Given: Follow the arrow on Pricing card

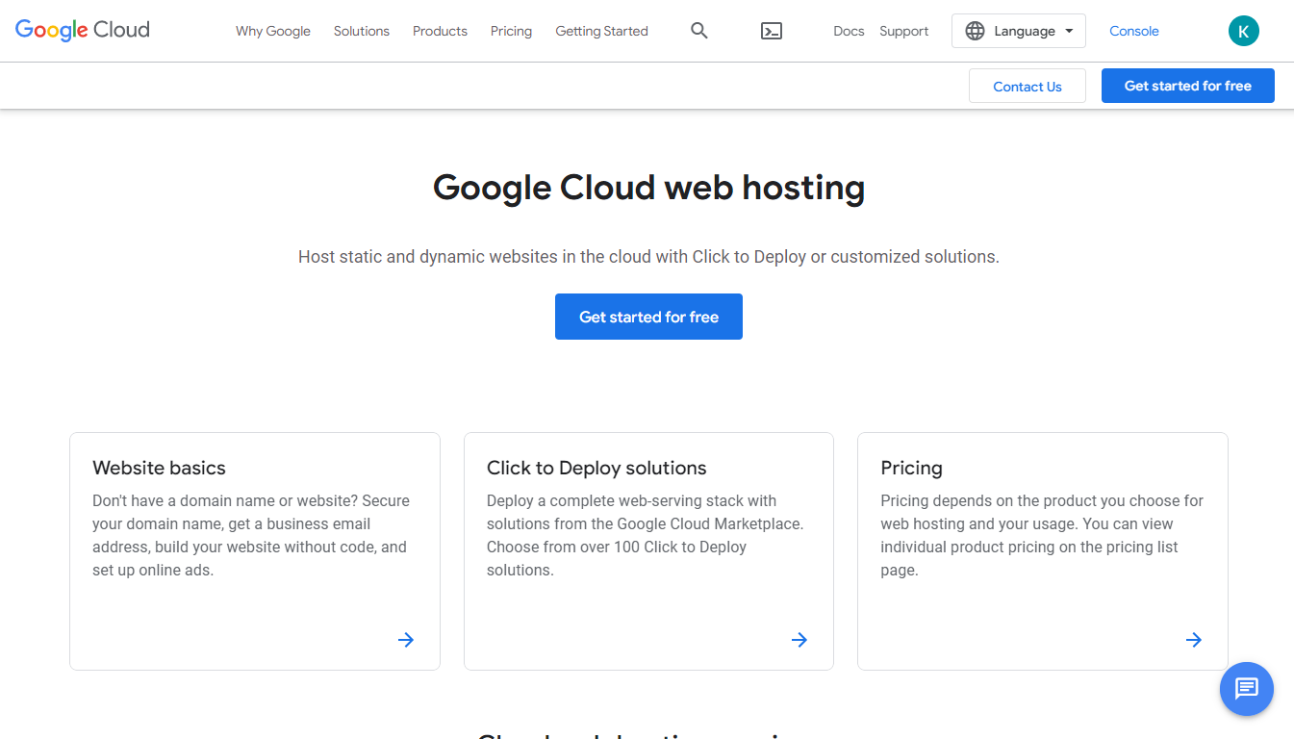Looking at the screenshot, I should (x=1194, y=640).
